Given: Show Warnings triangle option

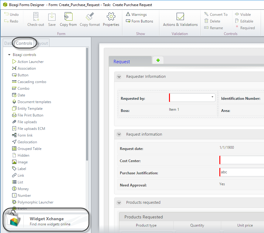Looking at the screenshot, I should pos(136,14).
